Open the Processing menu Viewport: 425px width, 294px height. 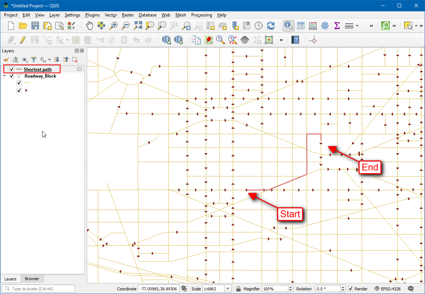(201, 15)
